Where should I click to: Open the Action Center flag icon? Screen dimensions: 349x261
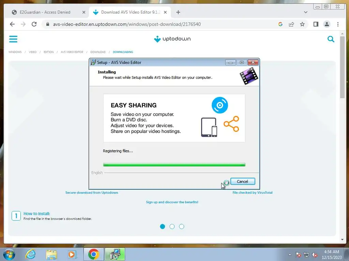coord(298,255)
